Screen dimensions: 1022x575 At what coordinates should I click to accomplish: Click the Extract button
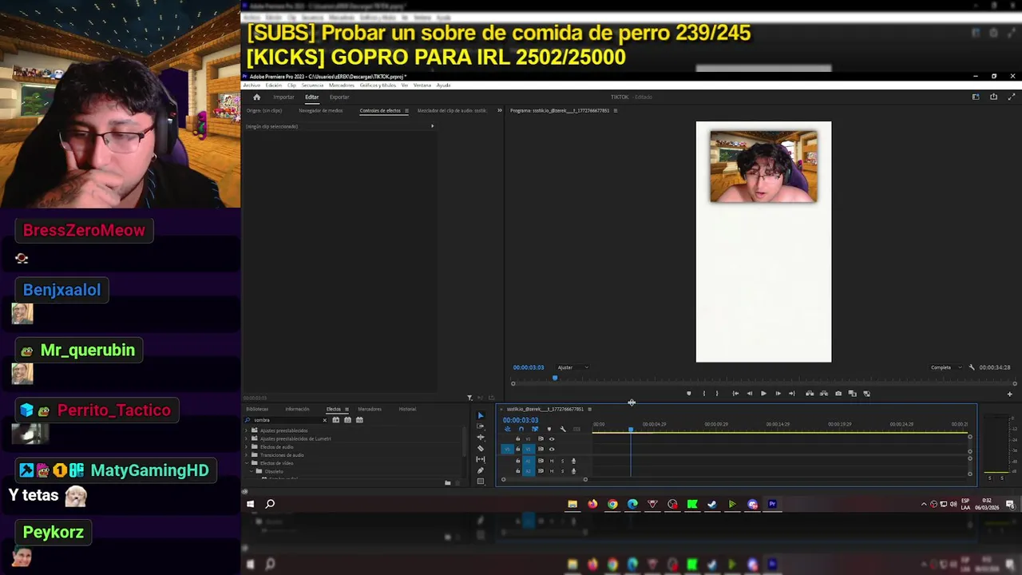click(824, 393)
